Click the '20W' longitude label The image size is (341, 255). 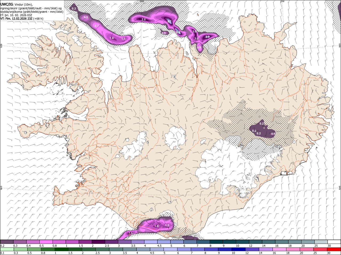(x=141, y=1)
